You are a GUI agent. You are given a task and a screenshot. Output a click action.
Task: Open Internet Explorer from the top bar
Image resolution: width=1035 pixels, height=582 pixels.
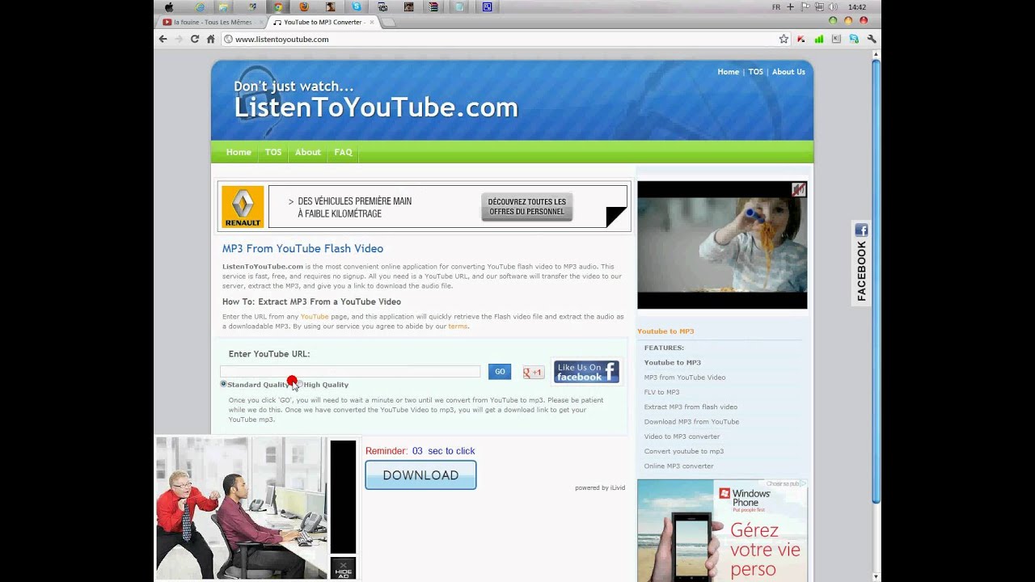point(200,7)
